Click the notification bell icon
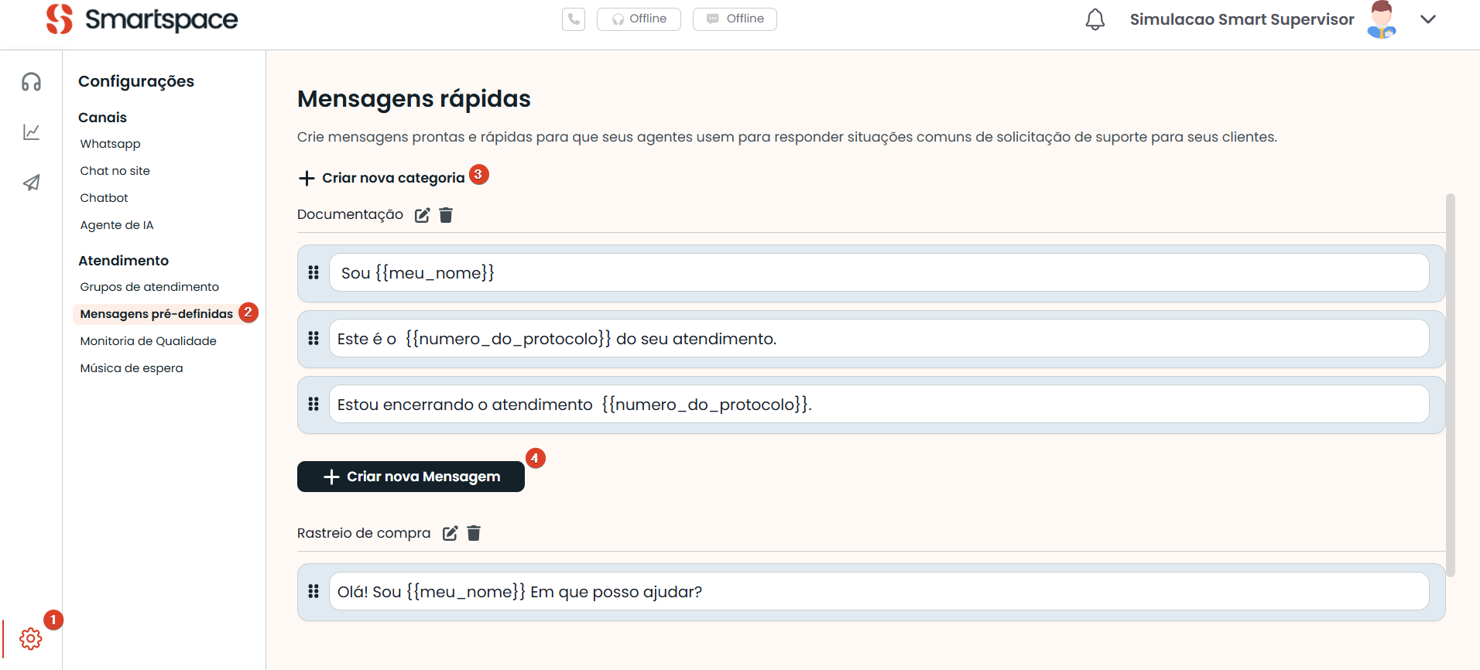This screenshot has width=1480, height=670. (1095, 19)
